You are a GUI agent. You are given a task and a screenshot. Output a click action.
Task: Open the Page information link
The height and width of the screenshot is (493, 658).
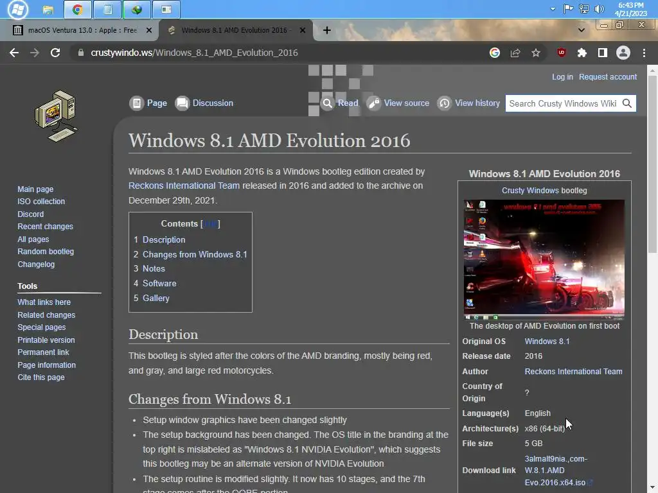pos(46,365)
